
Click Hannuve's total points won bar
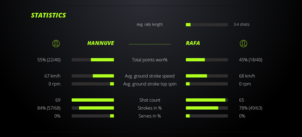[93, 60]
